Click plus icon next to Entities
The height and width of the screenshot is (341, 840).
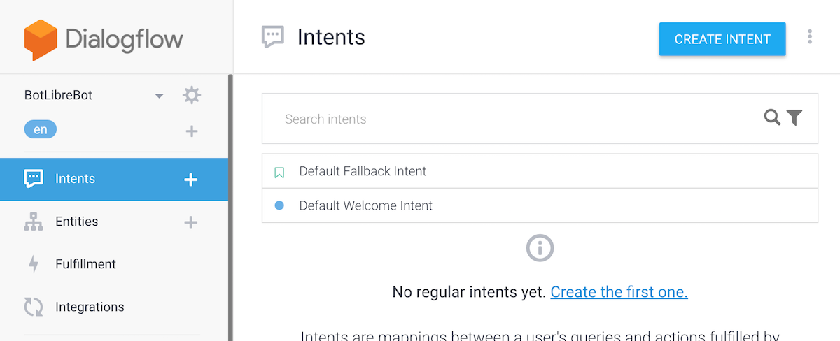(190, 222)
